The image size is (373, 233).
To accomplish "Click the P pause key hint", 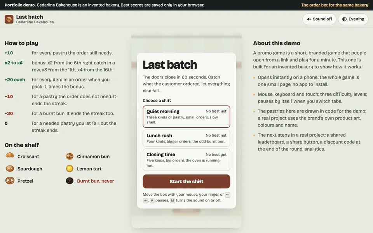I will tap(152, 200).
